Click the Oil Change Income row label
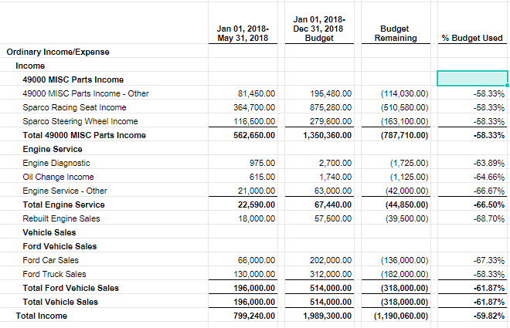 [59, 177]
